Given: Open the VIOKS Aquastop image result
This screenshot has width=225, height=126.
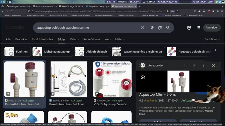Looking at the screenshot, I should click(112, 79).
